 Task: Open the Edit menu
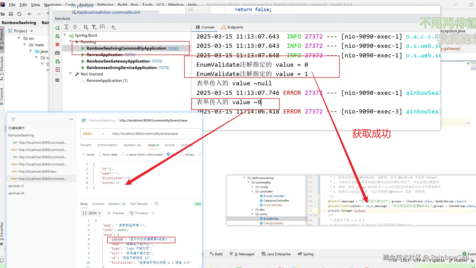pos(23,5)
